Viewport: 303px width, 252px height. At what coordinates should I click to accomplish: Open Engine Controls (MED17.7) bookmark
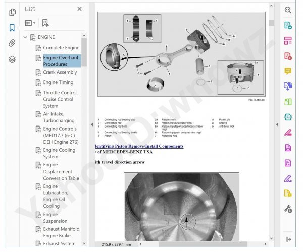coord(61,136)
